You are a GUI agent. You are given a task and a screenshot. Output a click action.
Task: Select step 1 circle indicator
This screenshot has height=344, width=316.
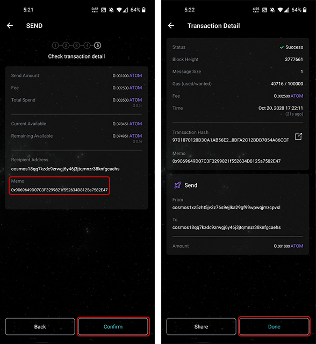pos(55,45)
